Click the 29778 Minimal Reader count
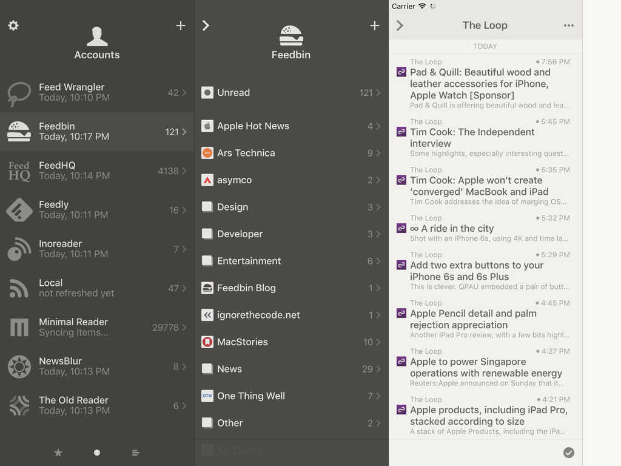The image size is (621, 466). 165,328
